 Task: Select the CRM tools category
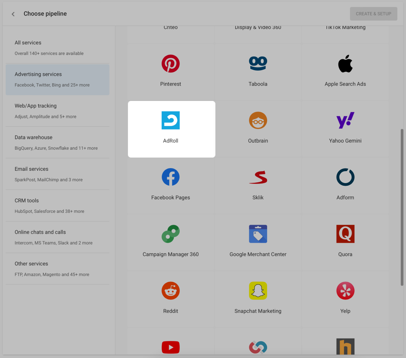click(x=57, y=206)
